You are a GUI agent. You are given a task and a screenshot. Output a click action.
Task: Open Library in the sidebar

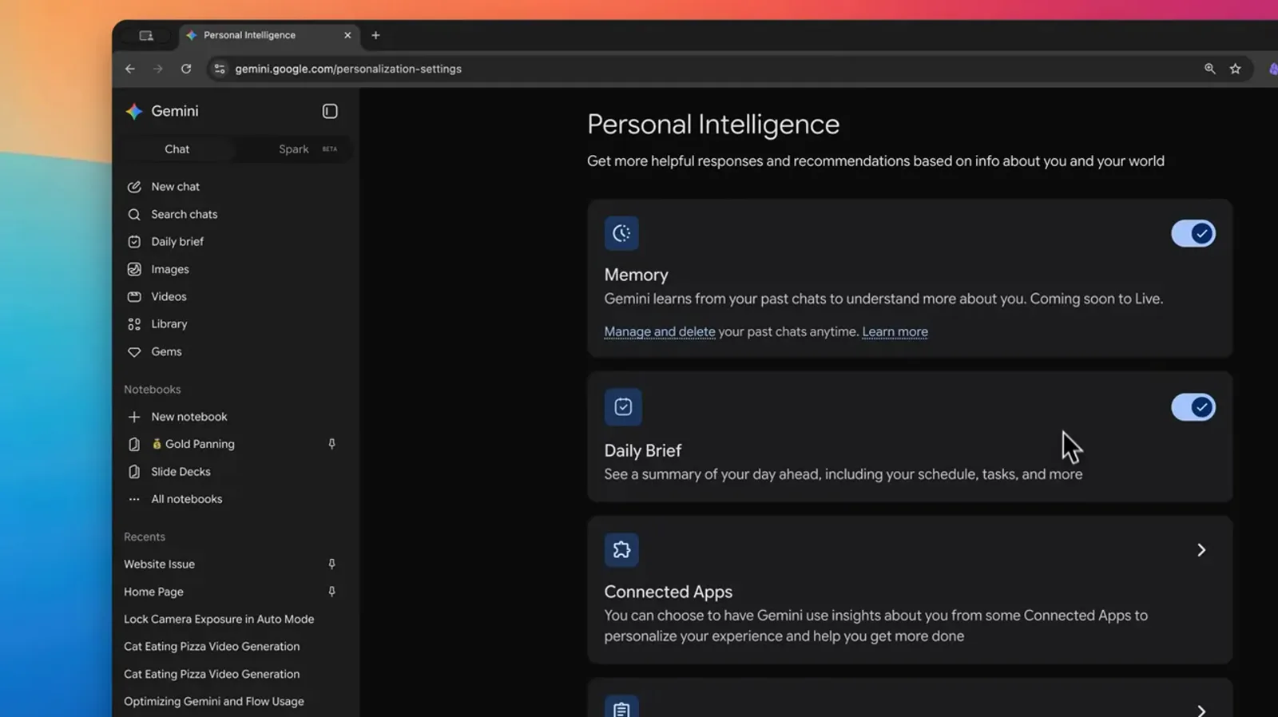pos(169,324)
